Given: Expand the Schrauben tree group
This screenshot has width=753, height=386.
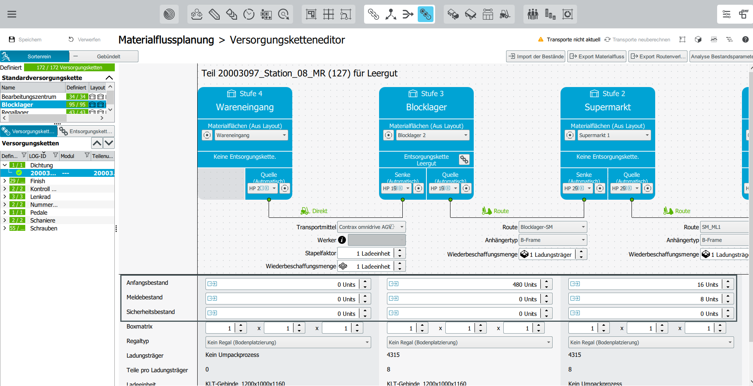Looking at the screenshot, I should (x=4, y=228).
